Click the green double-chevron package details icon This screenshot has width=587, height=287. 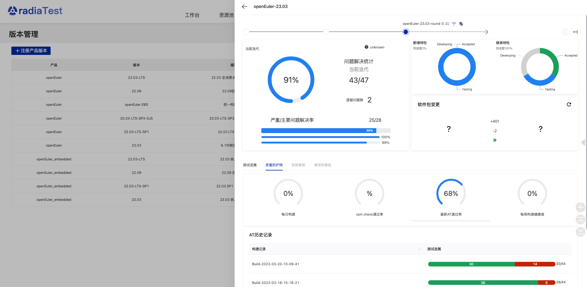point(494,140)
